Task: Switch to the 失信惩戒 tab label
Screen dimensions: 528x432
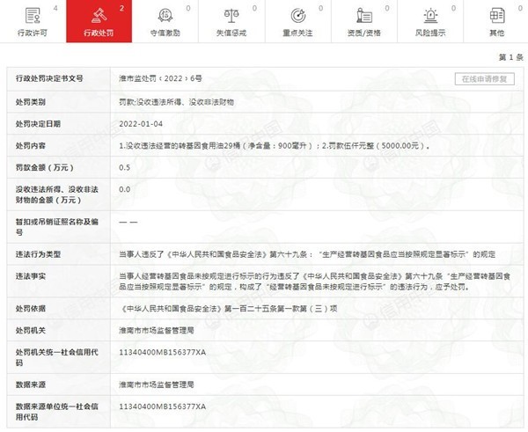Action: tap(231, 33)
